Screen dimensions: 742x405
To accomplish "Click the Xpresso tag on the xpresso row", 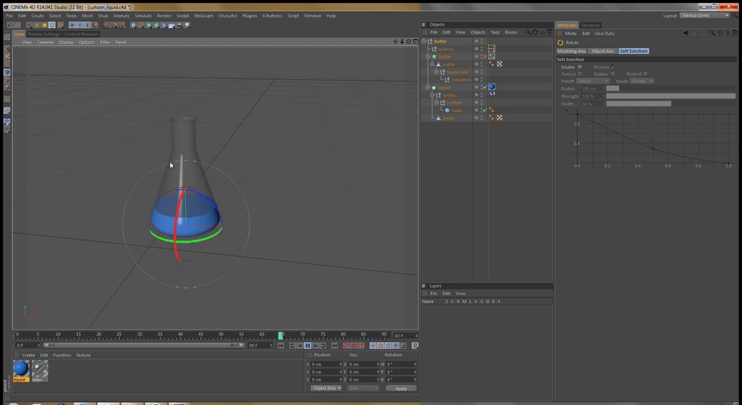I will pos(492,49).
